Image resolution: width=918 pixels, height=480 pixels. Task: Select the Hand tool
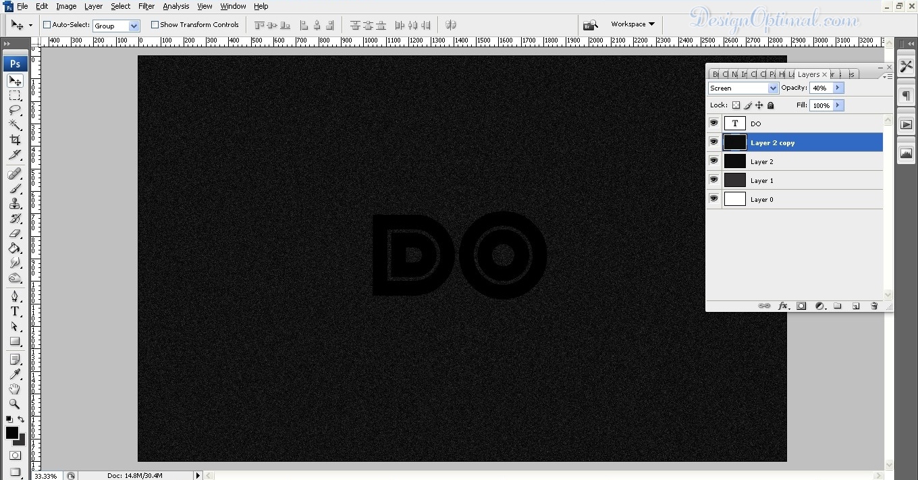point(15,390)
